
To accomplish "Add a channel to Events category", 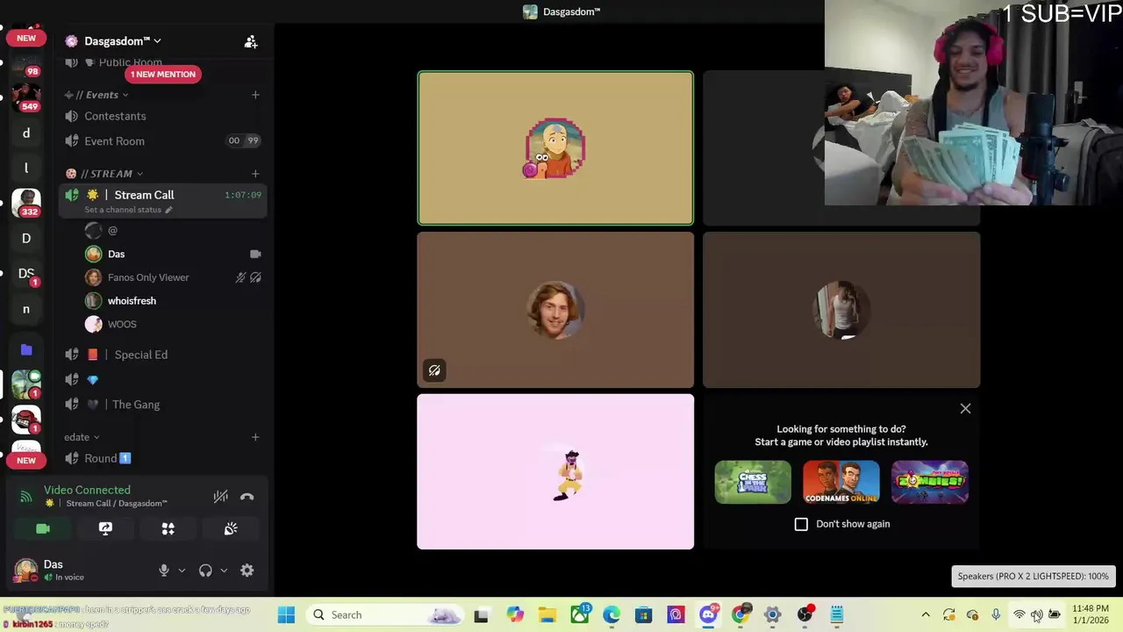I will click(x=255, y=95).
